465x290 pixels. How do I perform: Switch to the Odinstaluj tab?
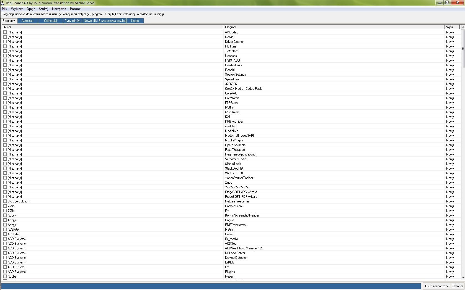click(50, 21)
